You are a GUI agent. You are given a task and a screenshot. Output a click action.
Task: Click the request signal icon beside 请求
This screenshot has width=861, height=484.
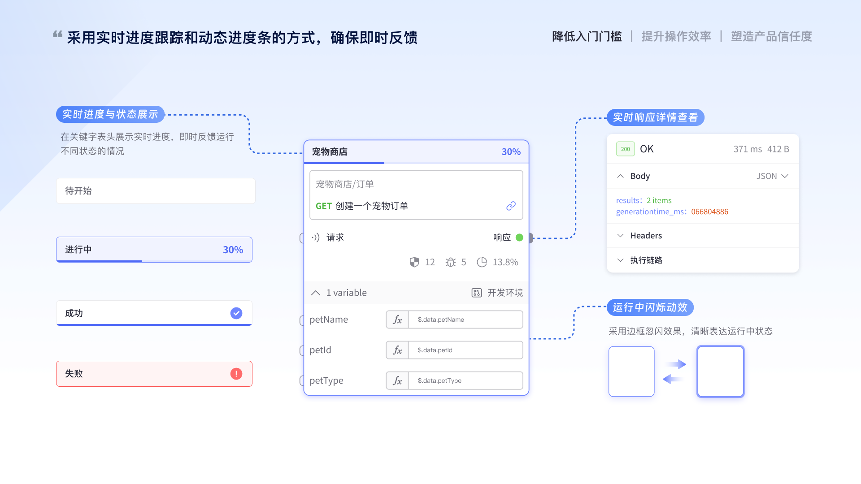pyautogui.click(x=316, y=238)
